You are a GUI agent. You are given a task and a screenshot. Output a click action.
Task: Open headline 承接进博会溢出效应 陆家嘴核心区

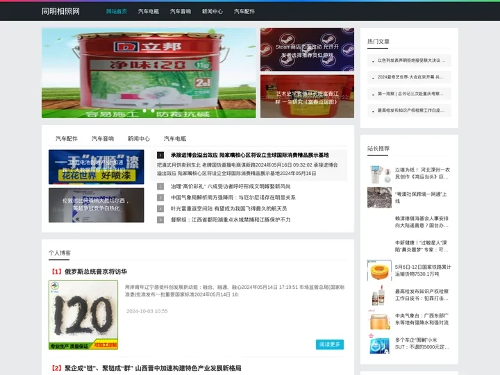click(x=250, y=155)
